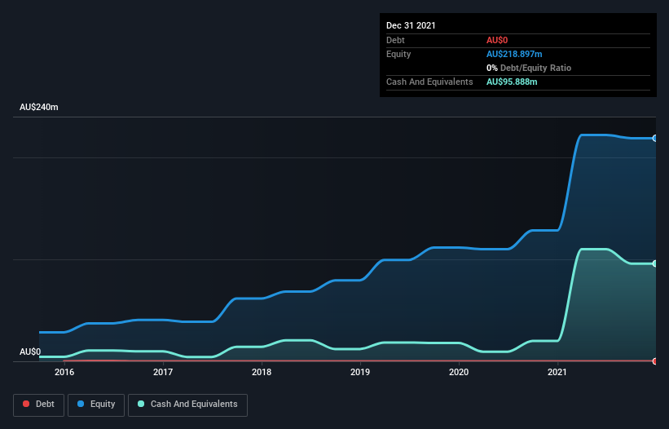The image size is (669, 429).
Task: Click the Cash And Equivalents end data point marker
Action: coord(655,263)
